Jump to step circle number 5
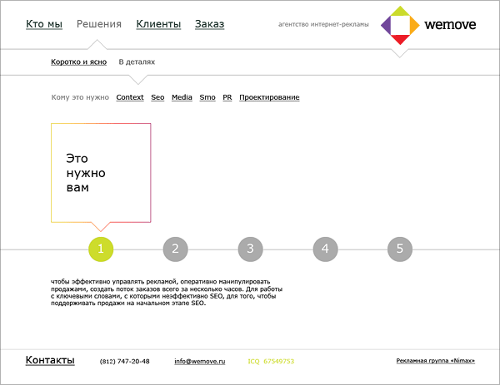Viewport: 500px width, 385px height. (x=400, y=249)
